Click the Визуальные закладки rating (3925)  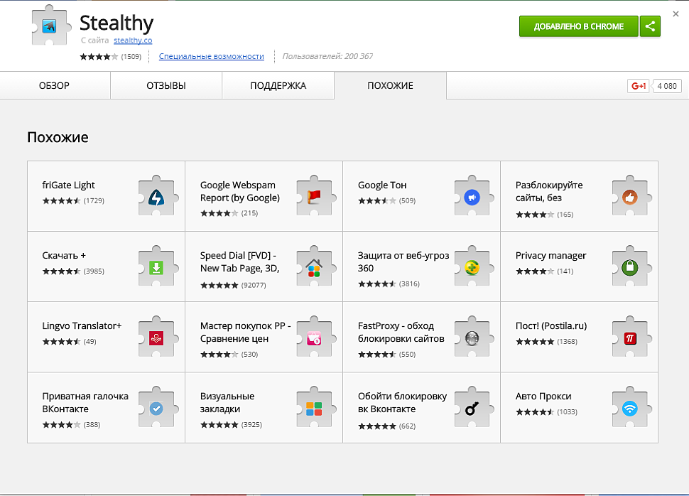pos(231,425)
